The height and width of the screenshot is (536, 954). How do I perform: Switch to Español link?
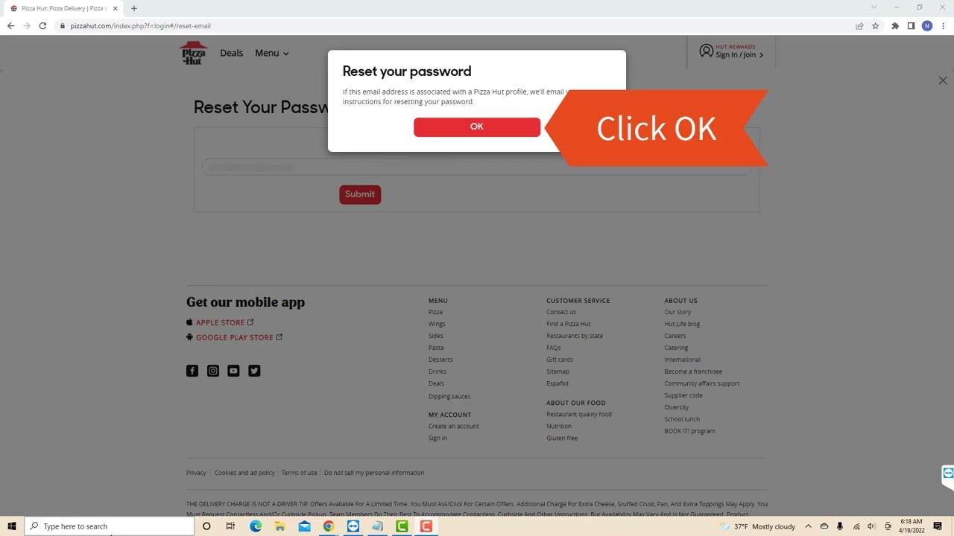[x=557, y=383]
